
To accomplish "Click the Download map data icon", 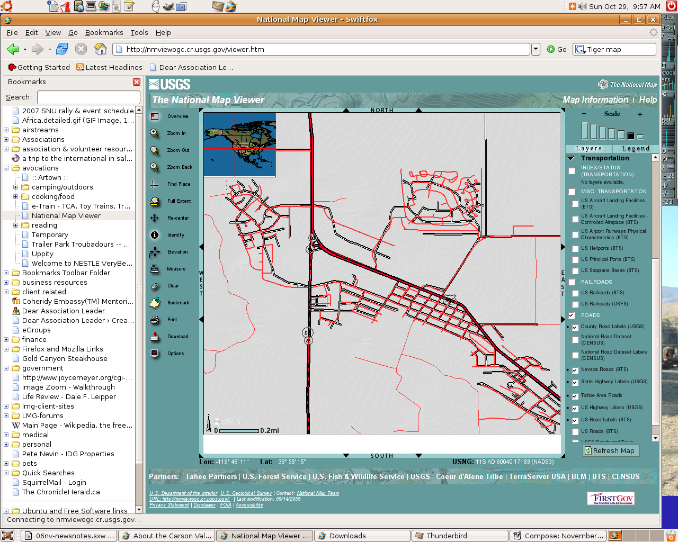I will 155,337.
